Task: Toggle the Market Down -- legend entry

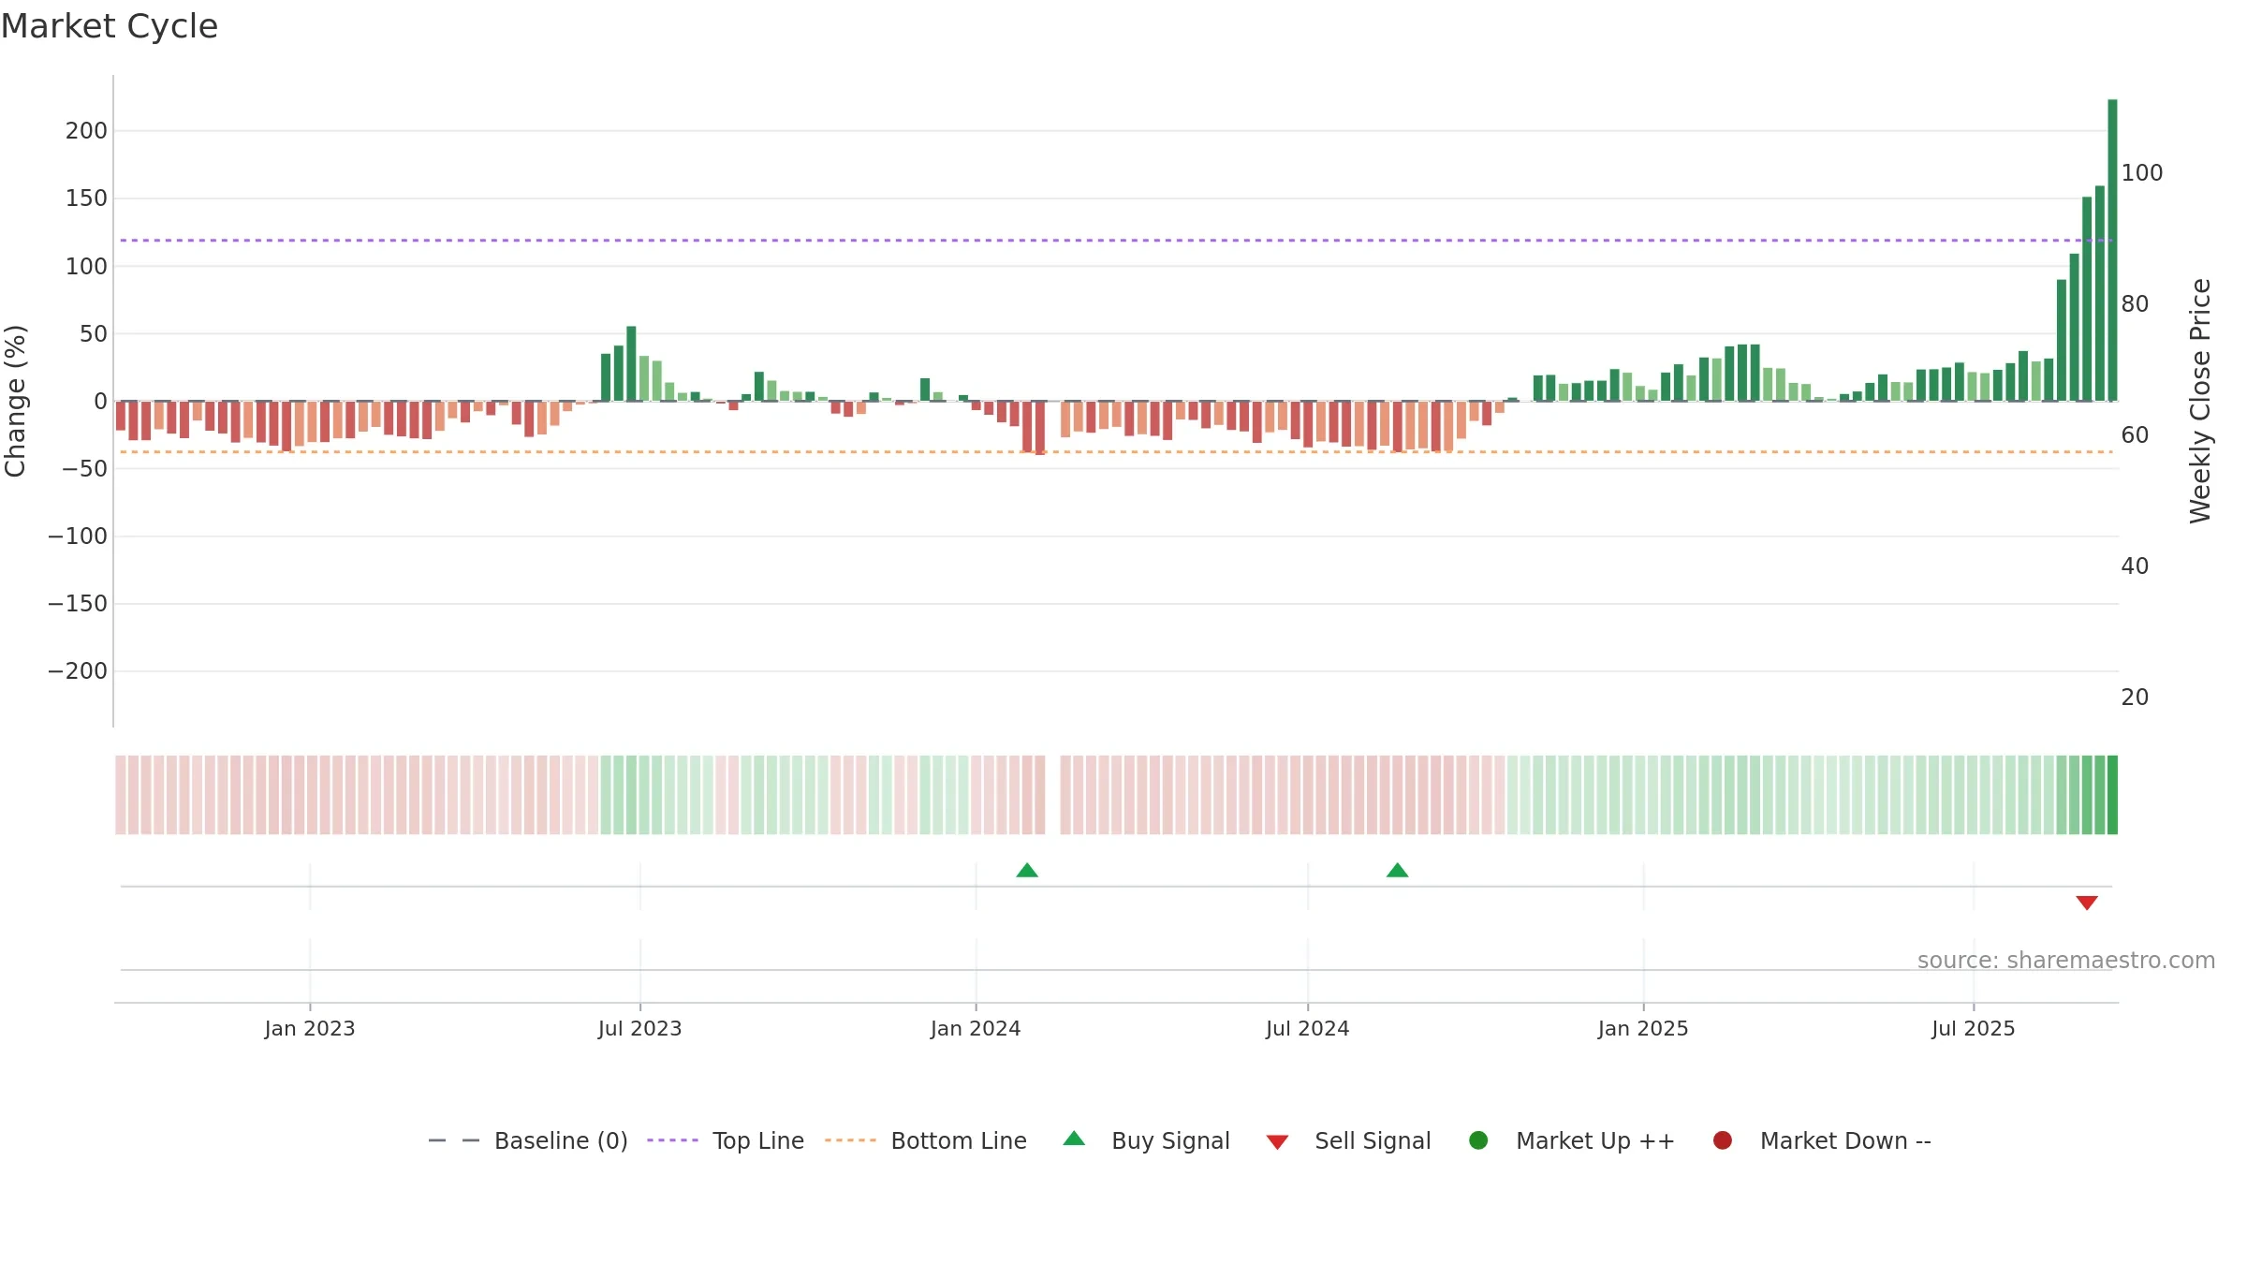Action: click(1822, 1140)
